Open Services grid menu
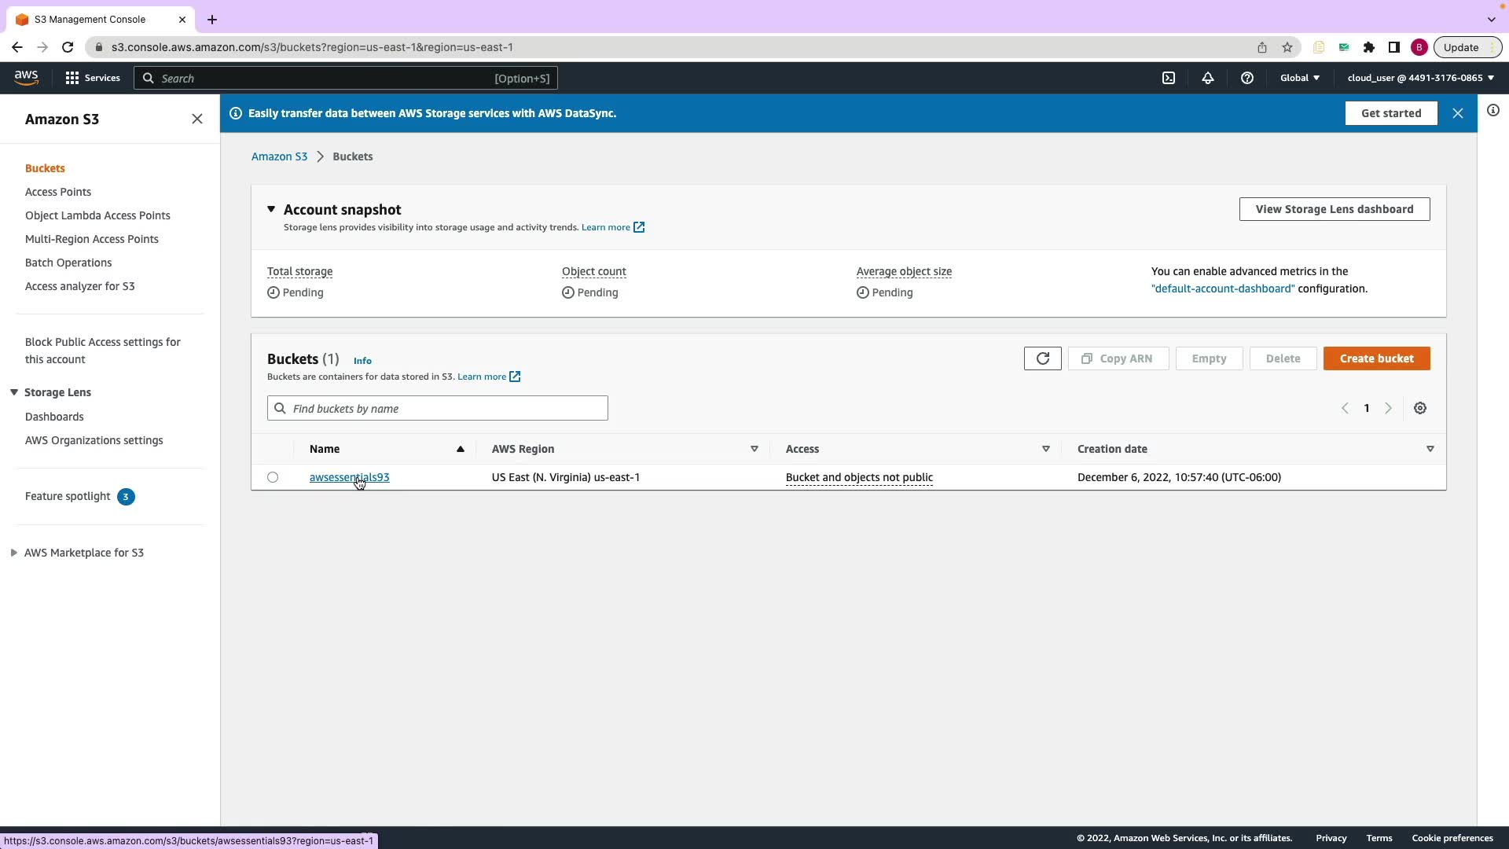The width and height of the screenshot is (1509, 849). tap(93, 78)
